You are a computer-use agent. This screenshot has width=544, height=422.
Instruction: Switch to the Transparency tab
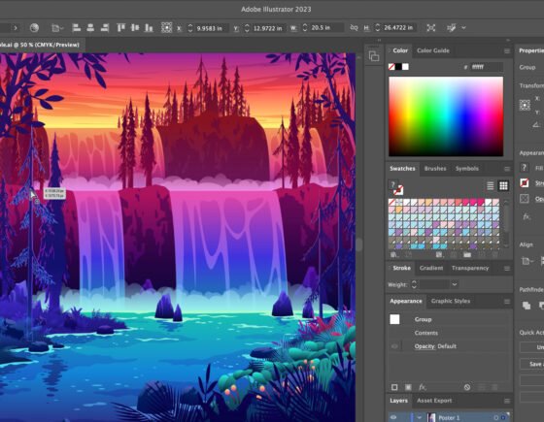470,268
